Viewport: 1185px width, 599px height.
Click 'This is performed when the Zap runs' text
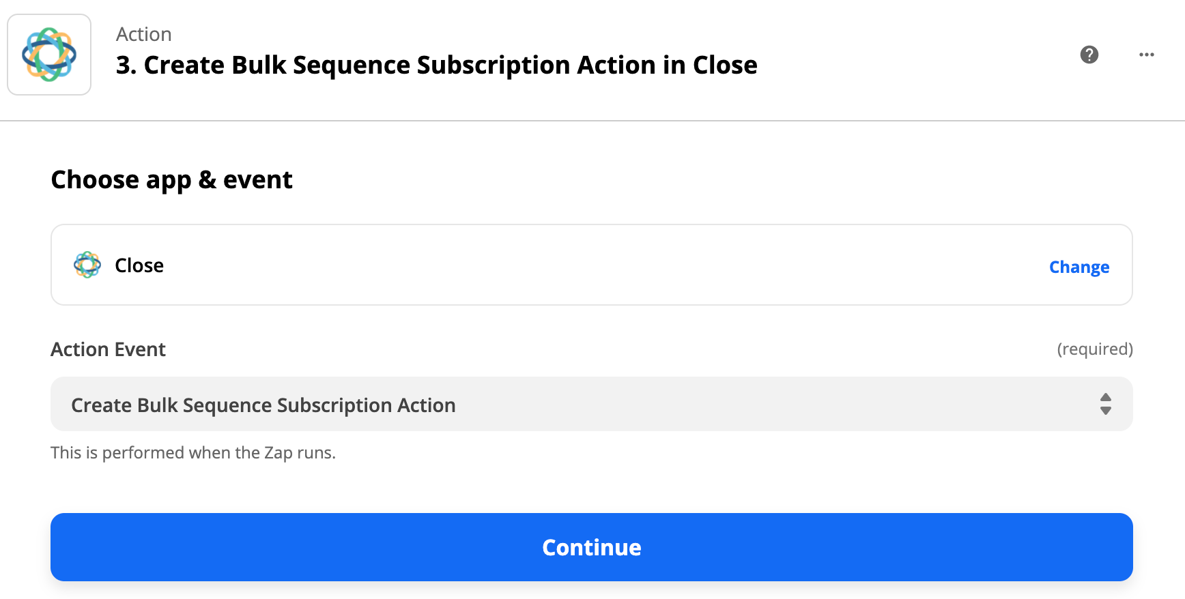[192, 453]
